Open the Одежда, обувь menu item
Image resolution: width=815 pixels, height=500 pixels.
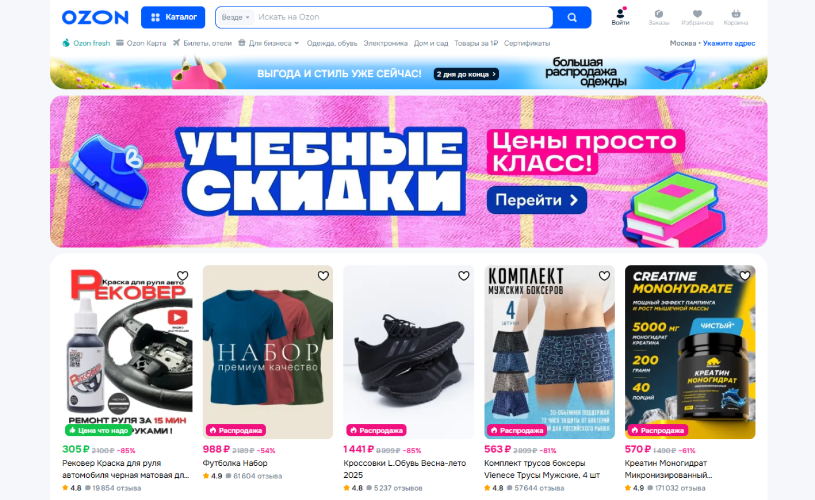coord(332,43)
